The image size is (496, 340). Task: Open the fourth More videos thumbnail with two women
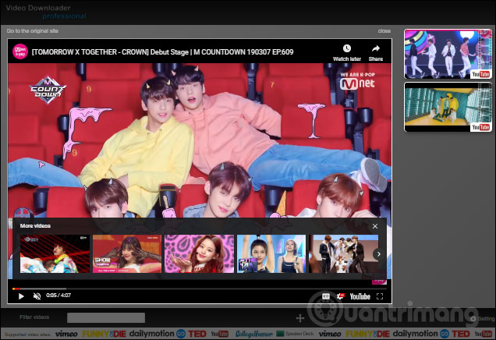click(x=271, y=253)
